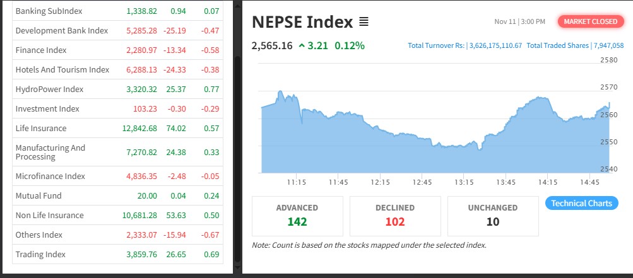
Task: Select the Finance Index entry
Action: (40, 50)
